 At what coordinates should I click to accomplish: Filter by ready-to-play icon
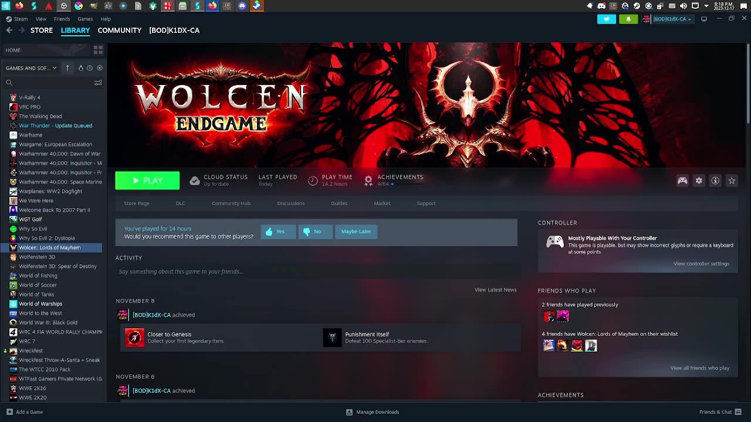pos(99,68)
